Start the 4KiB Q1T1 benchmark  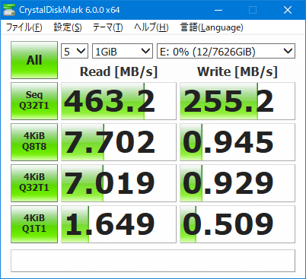34,224
